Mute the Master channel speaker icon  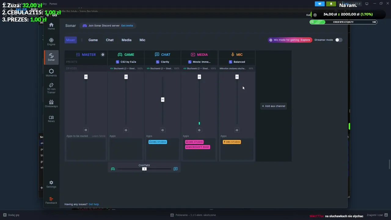[x=86, y=130]
